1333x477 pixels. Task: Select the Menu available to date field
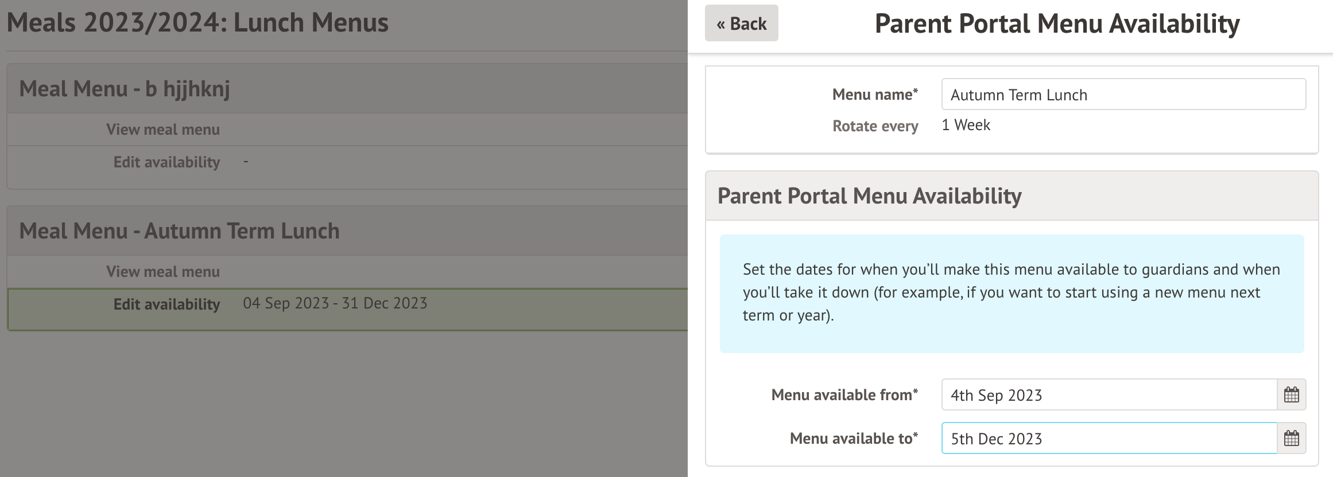(1108, 438)
